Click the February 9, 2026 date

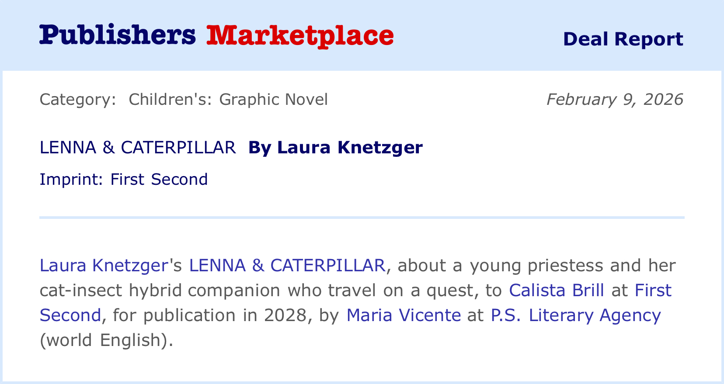click(614, 100)
